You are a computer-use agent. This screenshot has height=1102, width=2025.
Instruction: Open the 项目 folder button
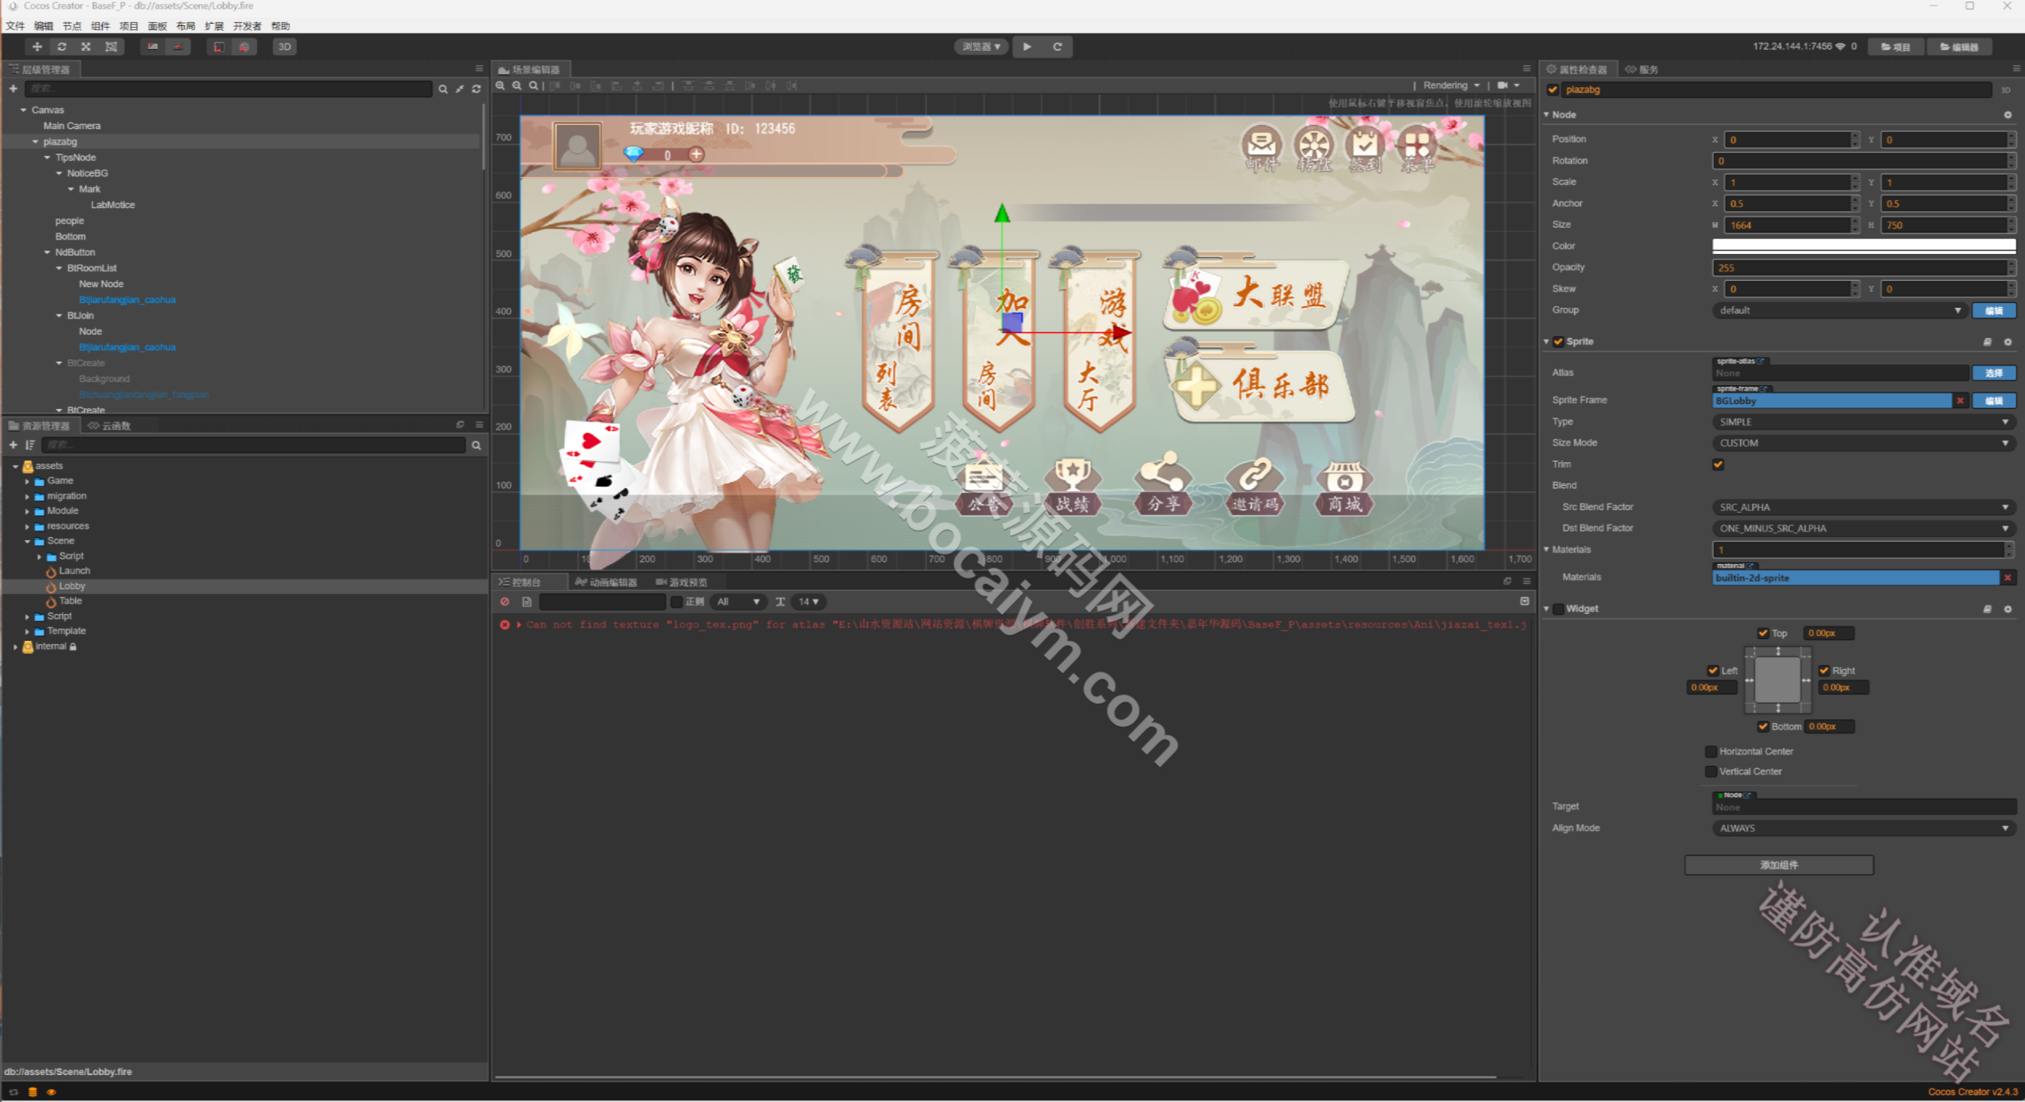click(x=1896, y=47)
